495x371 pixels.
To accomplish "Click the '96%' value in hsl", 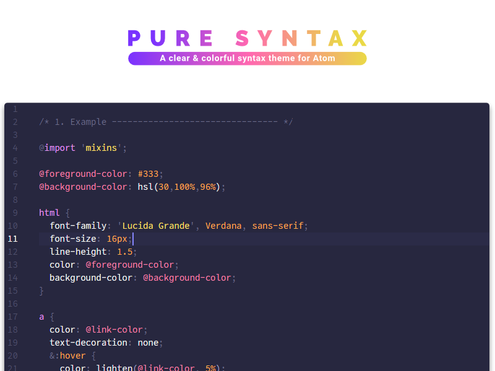I will pyautogui.click(x=208, y=187).
